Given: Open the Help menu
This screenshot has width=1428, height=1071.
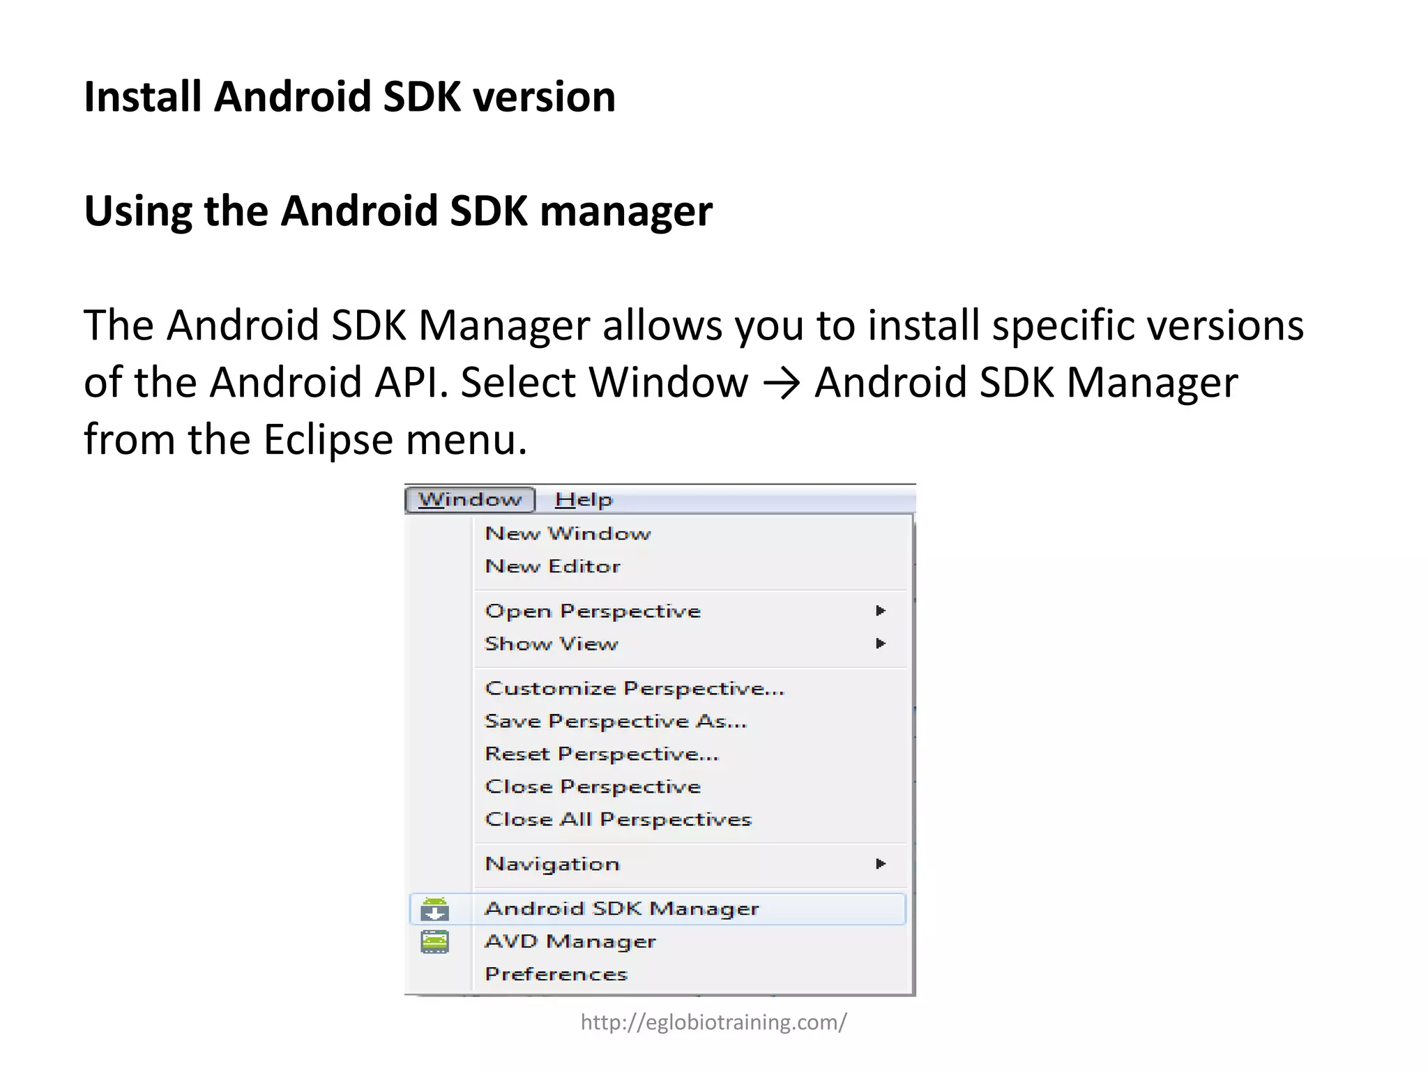Looking at the screenshot, I should coord(584,499).
